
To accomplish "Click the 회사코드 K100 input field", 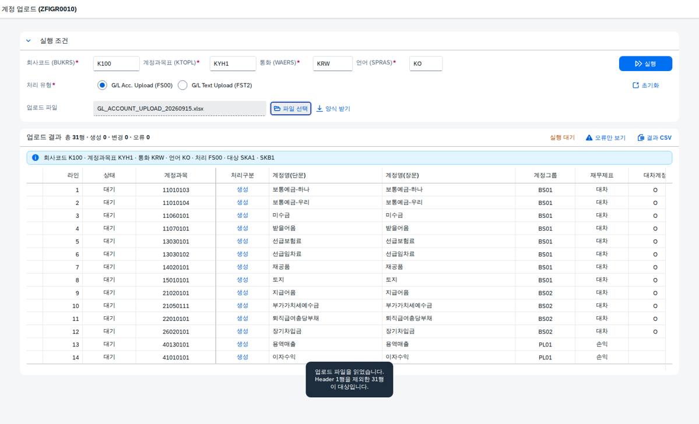I will click(117, 63).
